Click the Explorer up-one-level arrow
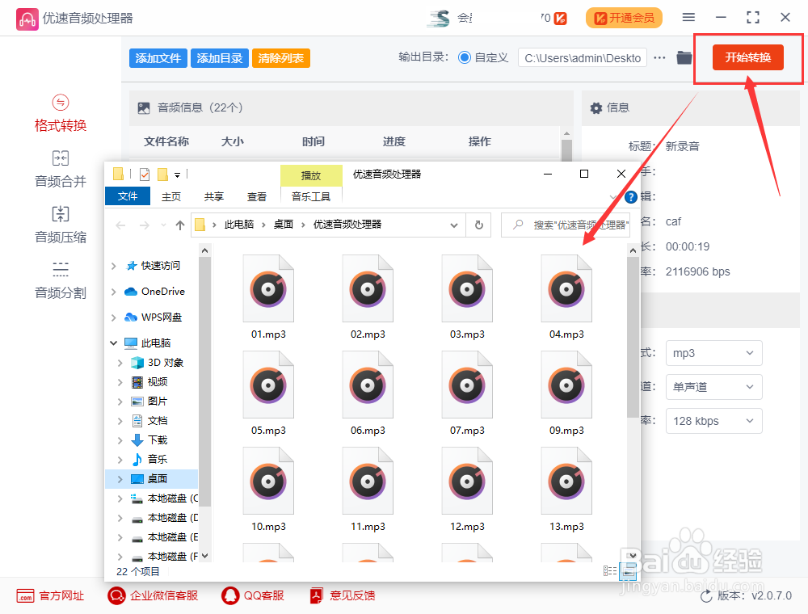Image resolution: width=808 pixels, height=614 pixels. pyautogui.click(x=180, y=225)
